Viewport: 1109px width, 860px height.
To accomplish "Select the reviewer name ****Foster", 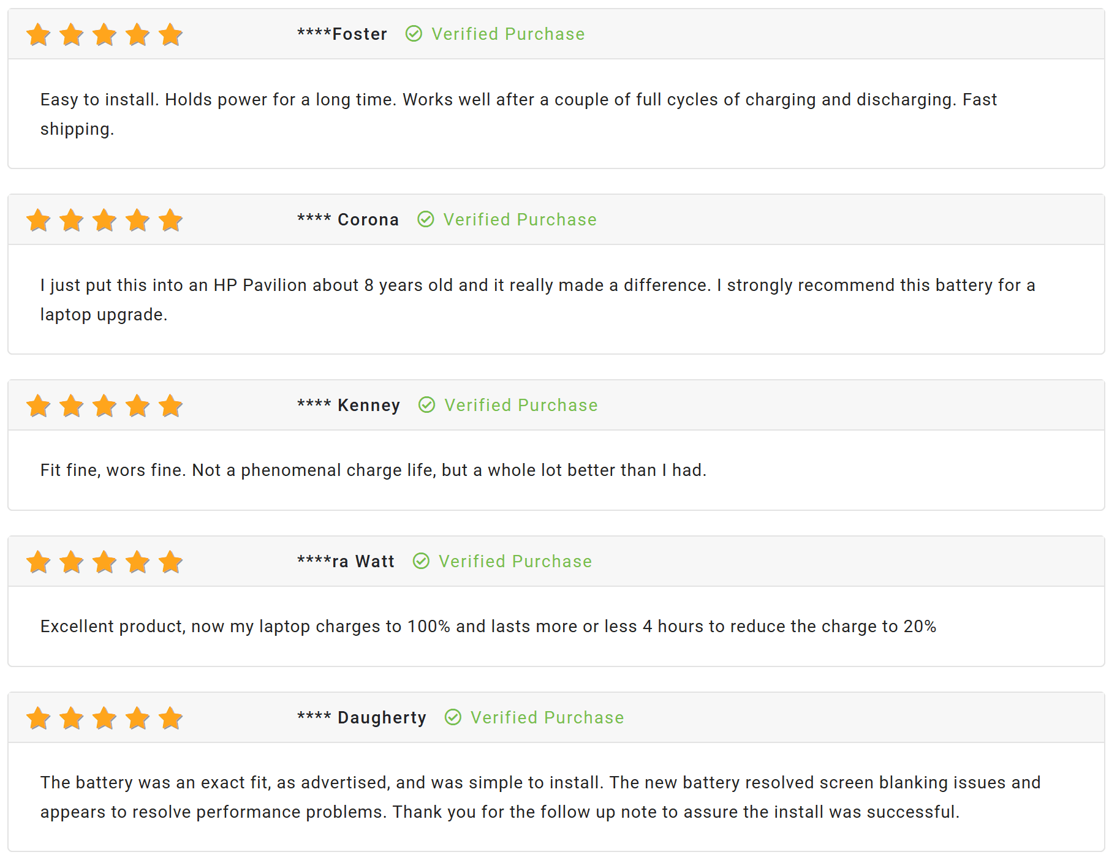I will (342, 34).
